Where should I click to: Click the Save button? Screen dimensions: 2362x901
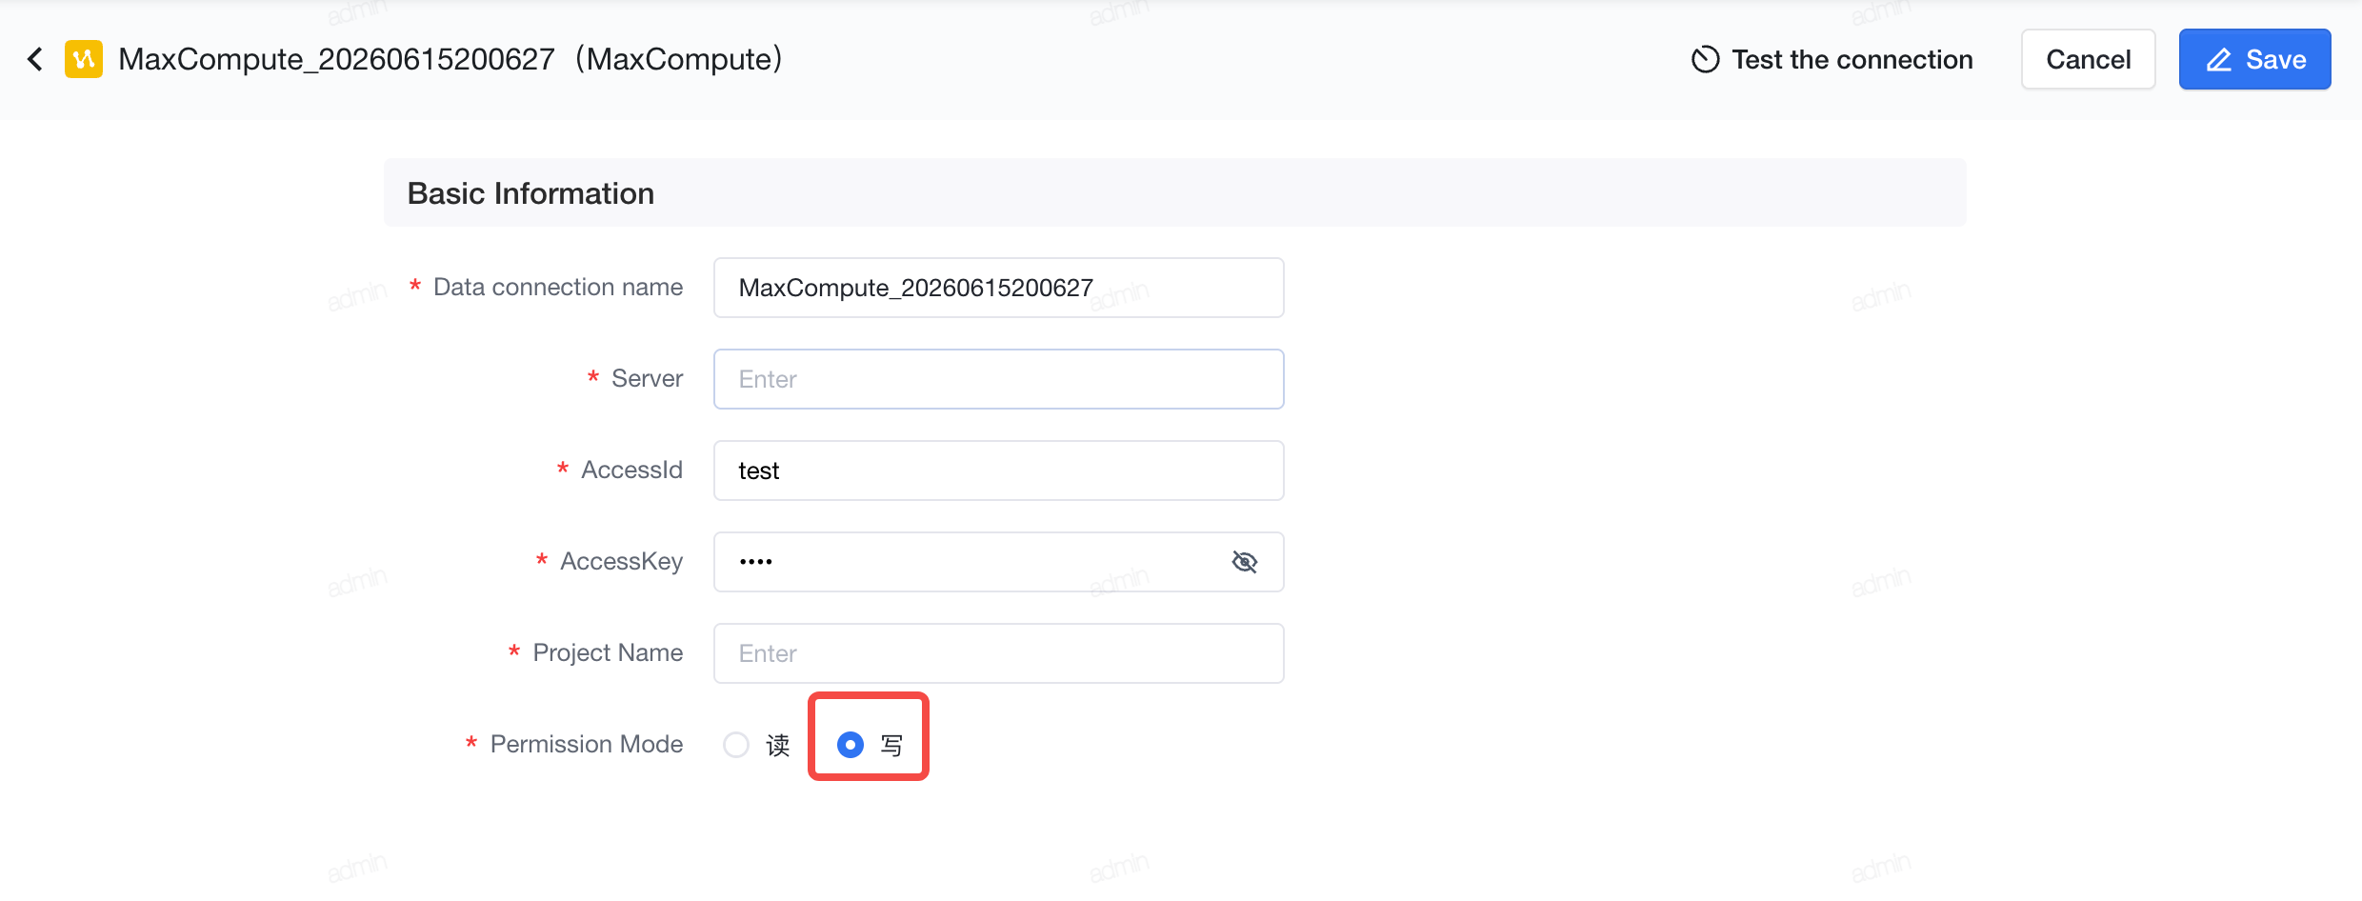(2254, 59)
